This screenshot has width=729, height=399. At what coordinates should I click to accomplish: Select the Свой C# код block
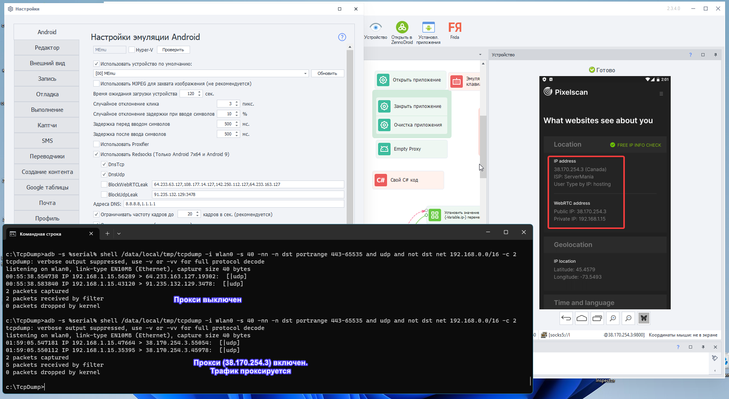click(408, 180)
